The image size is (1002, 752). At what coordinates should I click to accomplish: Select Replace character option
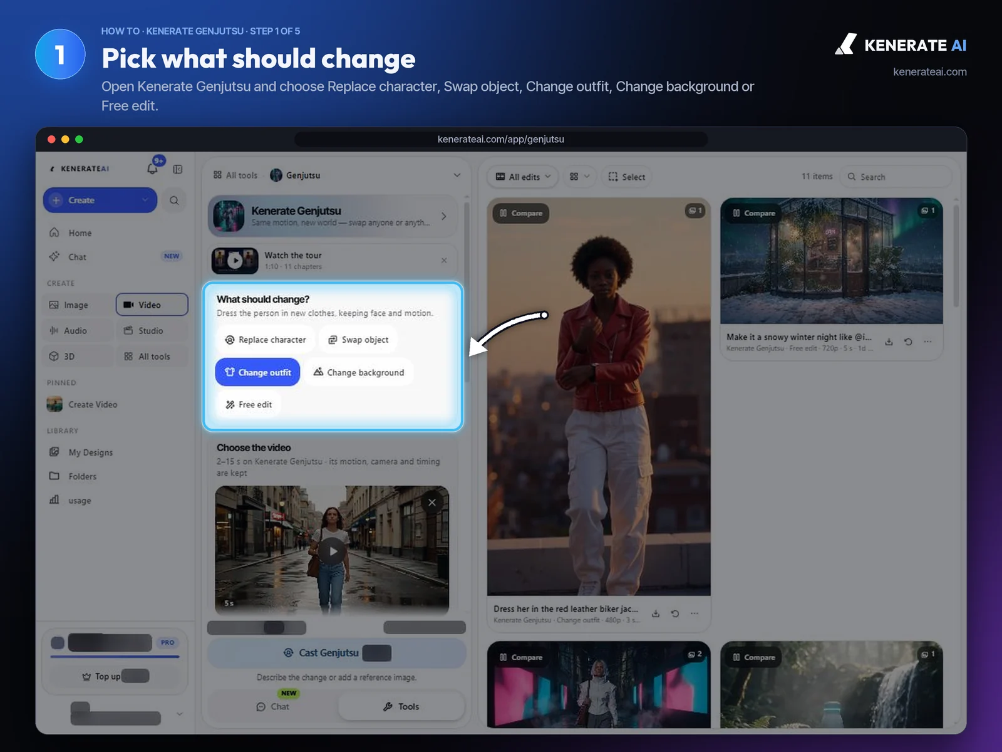coord(266,340)
